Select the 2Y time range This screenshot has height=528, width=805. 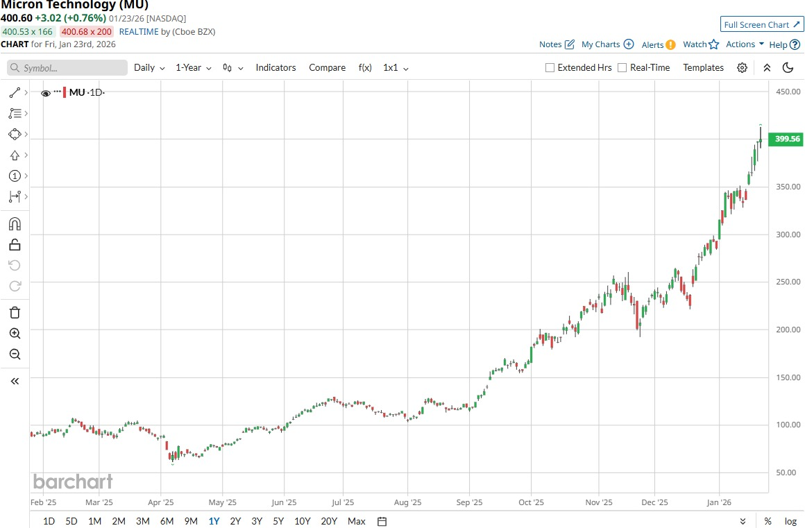236,521
